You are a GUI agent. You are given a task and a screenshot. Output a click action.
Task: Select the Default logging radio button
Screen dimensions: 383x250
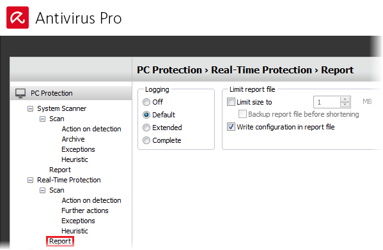[146, 115]
